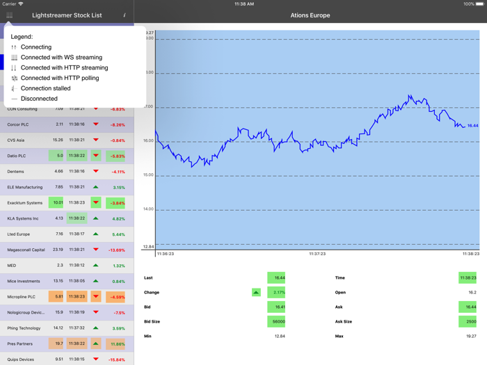This screenshot has height=365, width=487.
Task: Tap the down arrow for Micropline PLC
Action: coord(96,297)
